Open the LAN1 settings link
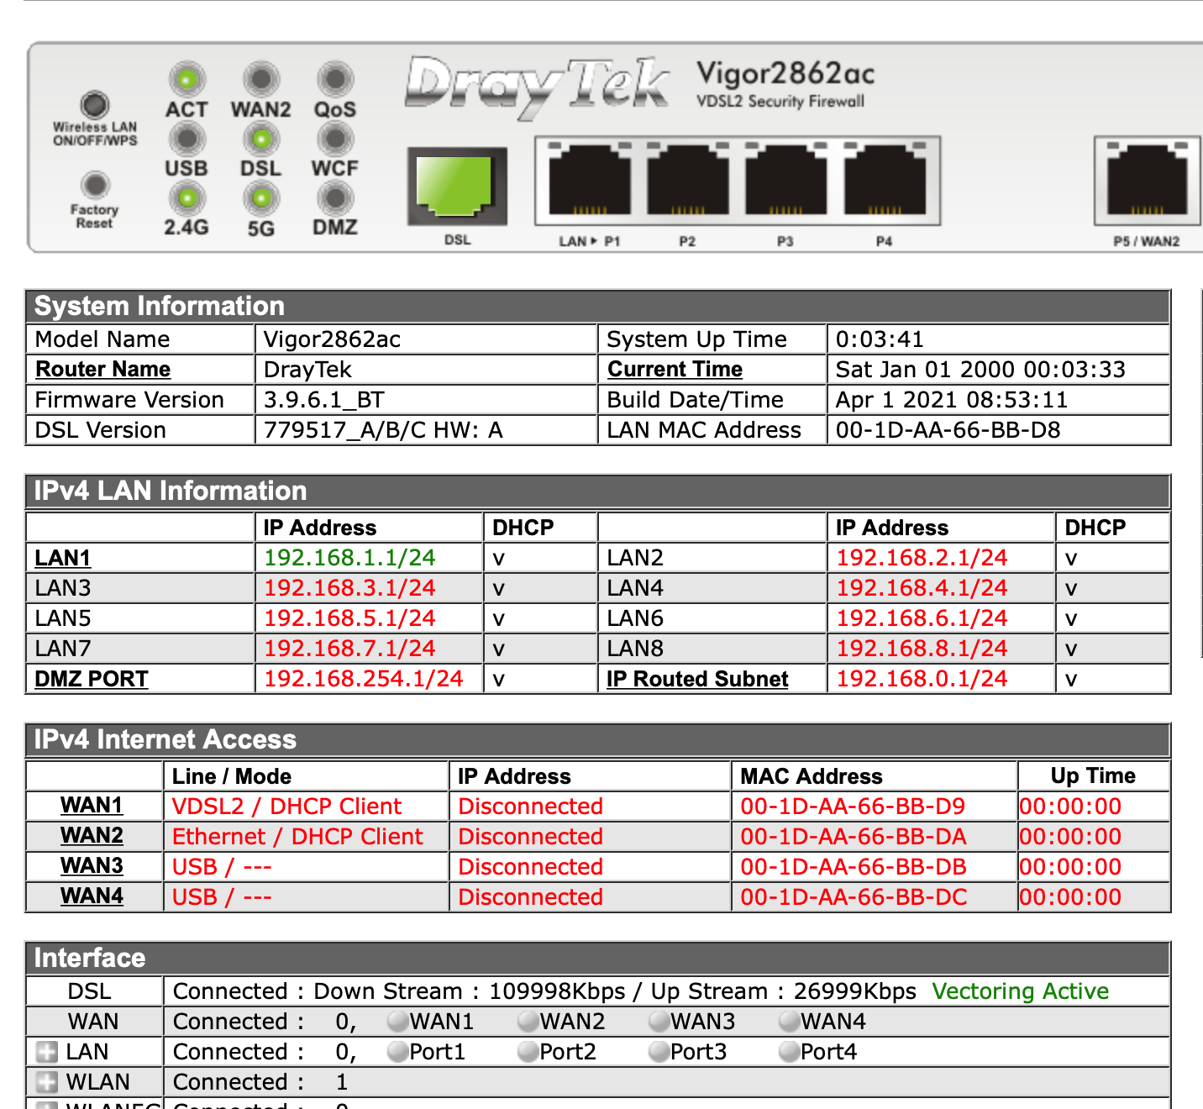 (x=63, y=558)
